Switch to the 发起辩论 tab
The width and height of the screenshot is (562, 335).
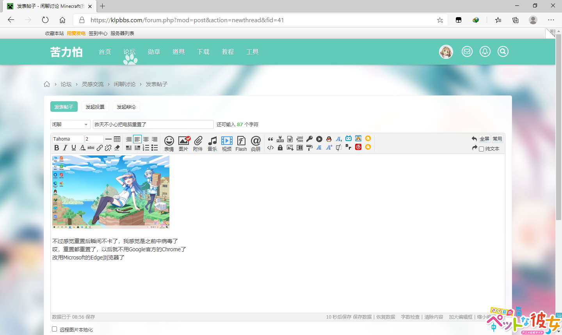(126, 107)
